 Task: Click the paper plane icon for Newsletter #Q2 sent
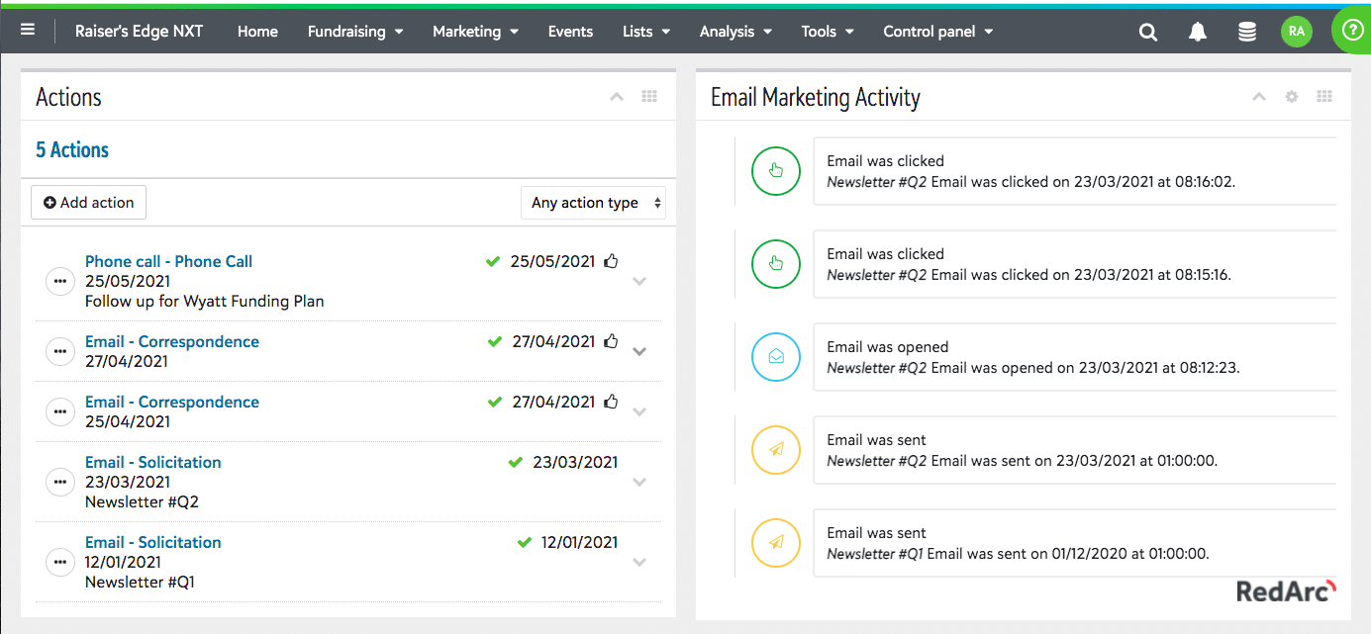pos(776,450)
